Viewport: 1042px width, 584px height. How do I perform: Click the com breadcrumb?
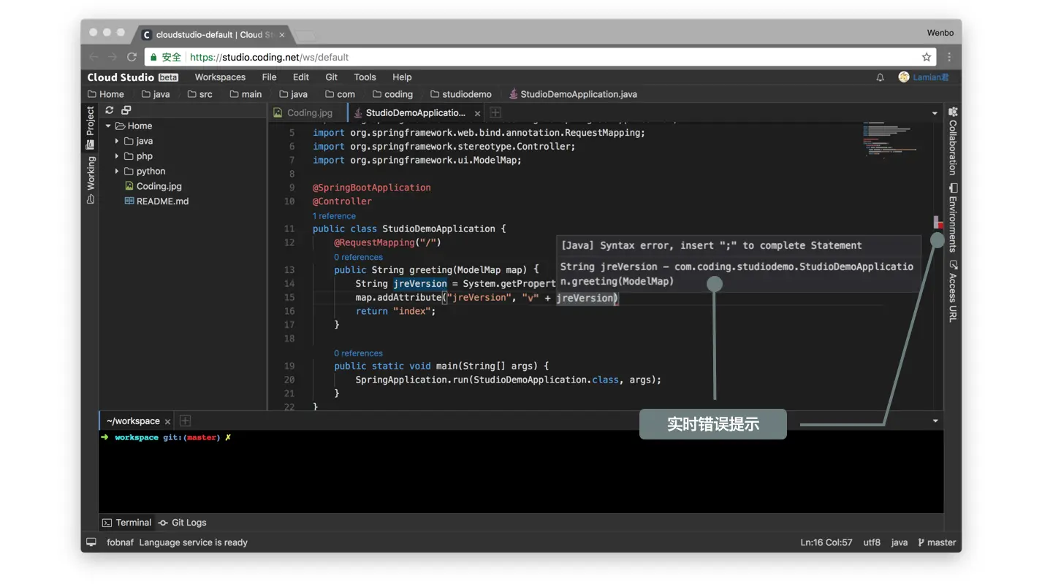point(340,94)
